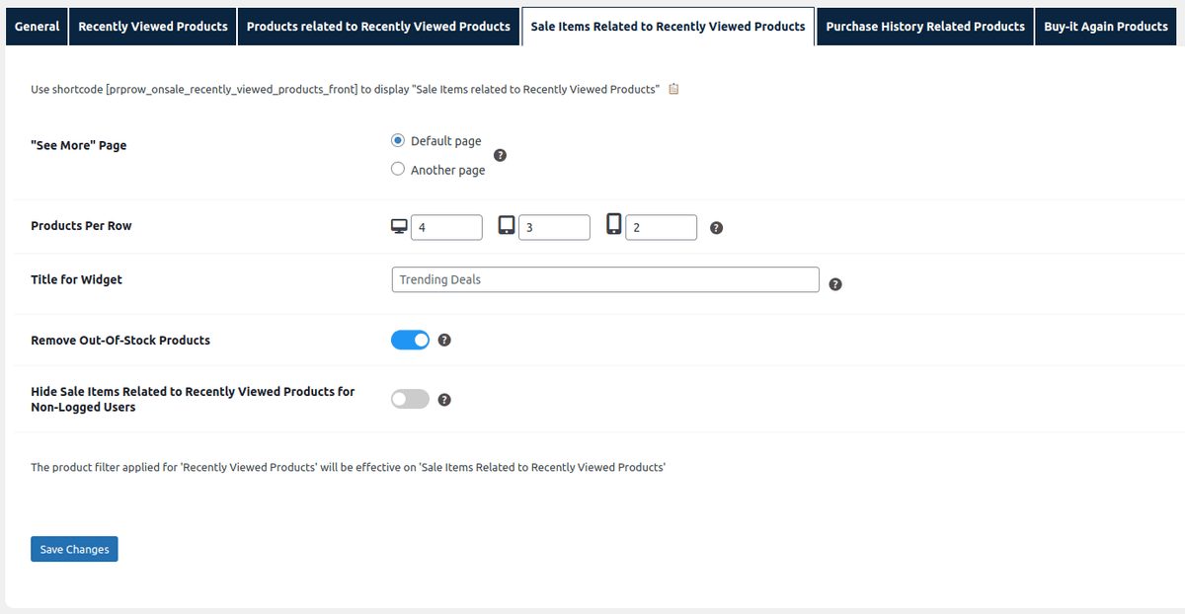Click the Save Changes button
1185x614 pixels.
click(75, 549)
